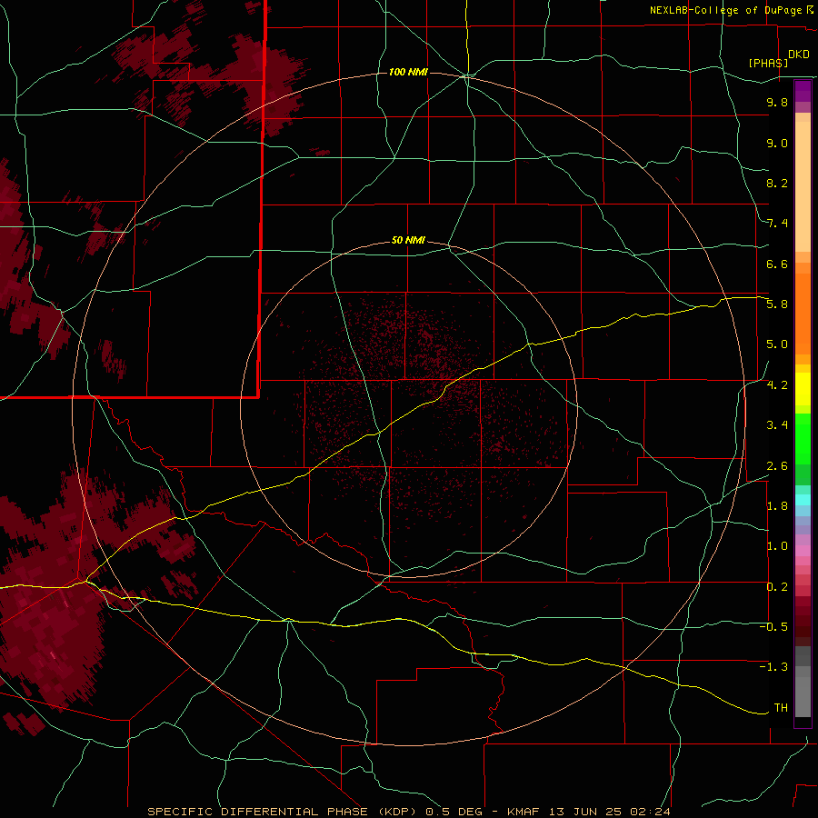Click the 100 NMI range ring label

408,72
